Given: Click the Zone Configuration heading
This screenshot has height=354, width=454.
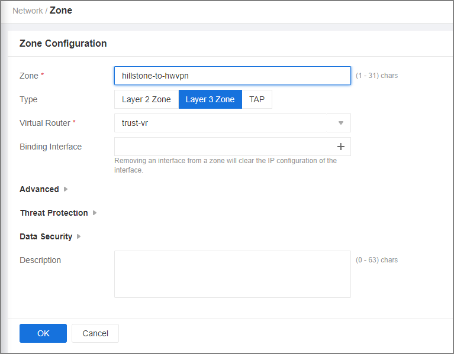Looking at the screenshot, I should coord(63,43).
